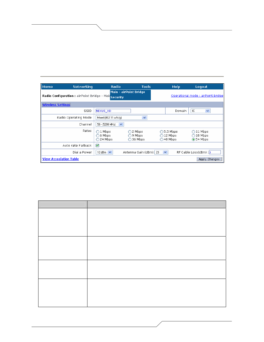Toggle the Auto rate Fallback checkbox

97,145
